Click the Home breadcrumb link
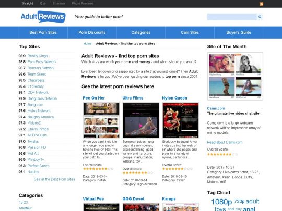The image size is (282, 211). [x=87, y=44]
